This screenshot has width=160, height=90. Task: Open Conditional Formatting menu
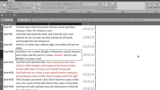point(105,6)
